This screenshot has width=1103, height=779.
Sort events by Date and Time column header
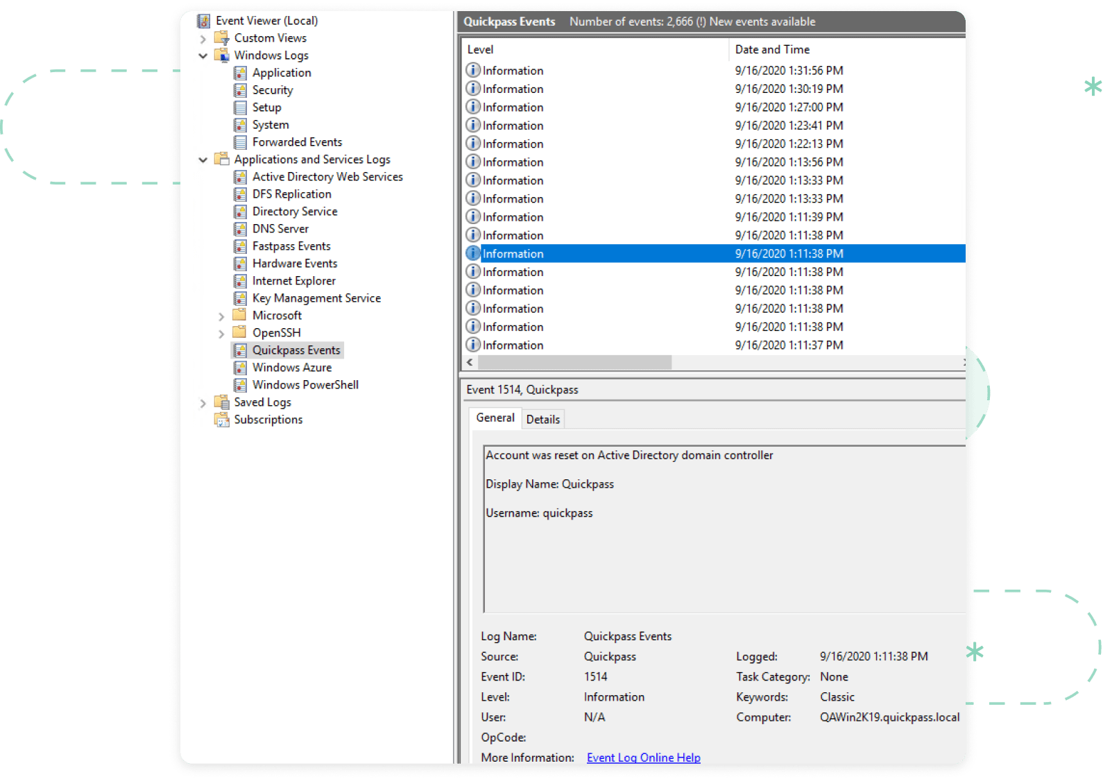pos(847,49)
